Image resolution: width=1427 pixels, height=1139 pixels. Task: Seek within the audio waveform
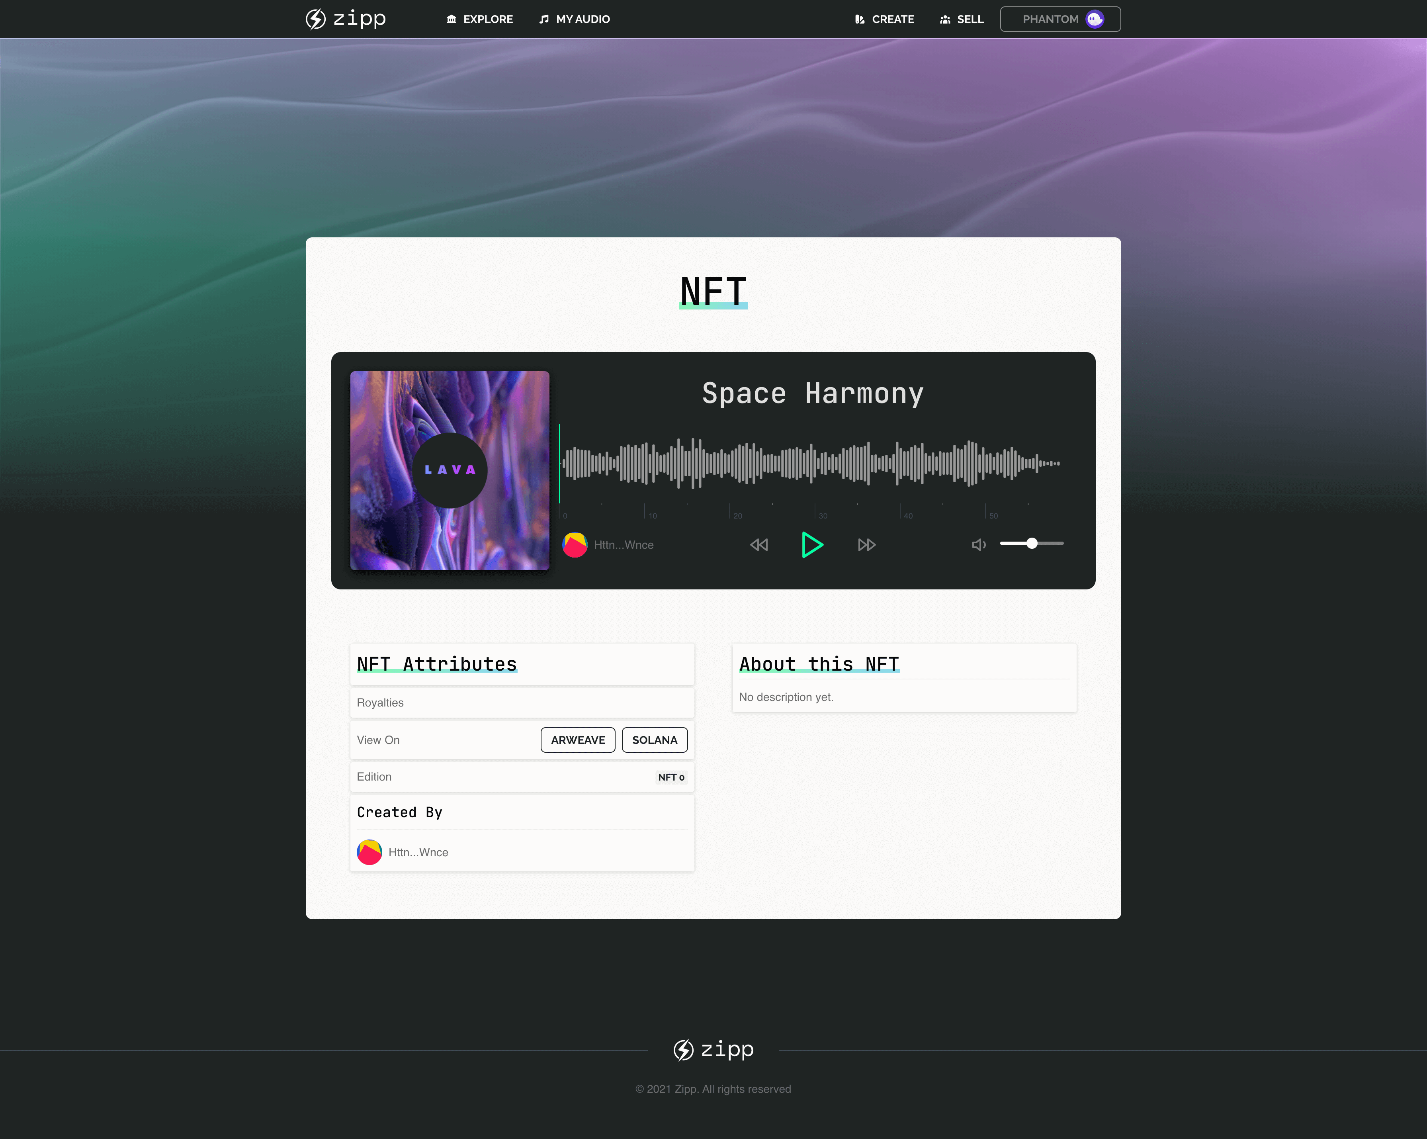coord(811,464)
